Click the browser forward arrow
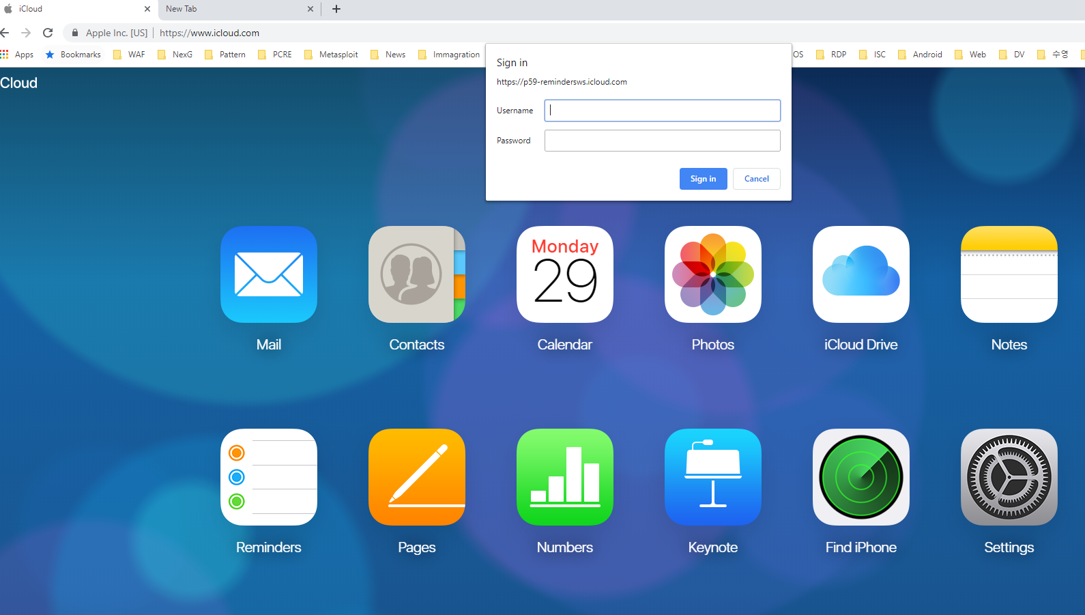 [x=26, y=33]
